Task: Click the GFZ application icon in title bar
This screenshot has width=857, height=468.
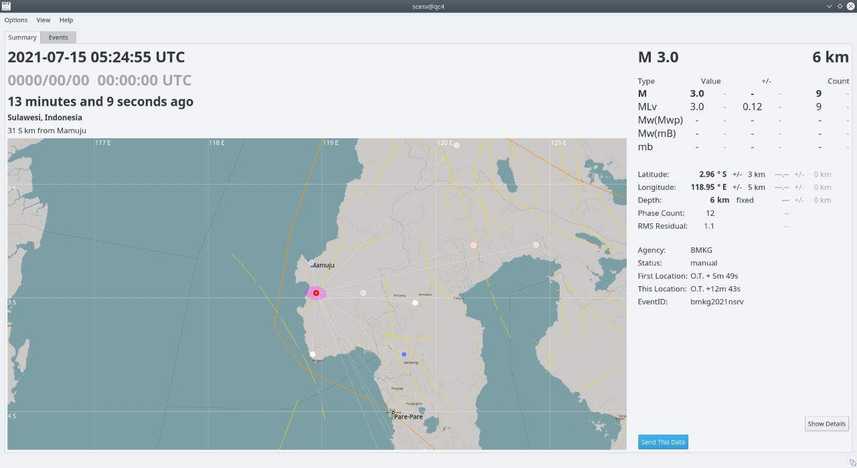Action: click(6, 6)
